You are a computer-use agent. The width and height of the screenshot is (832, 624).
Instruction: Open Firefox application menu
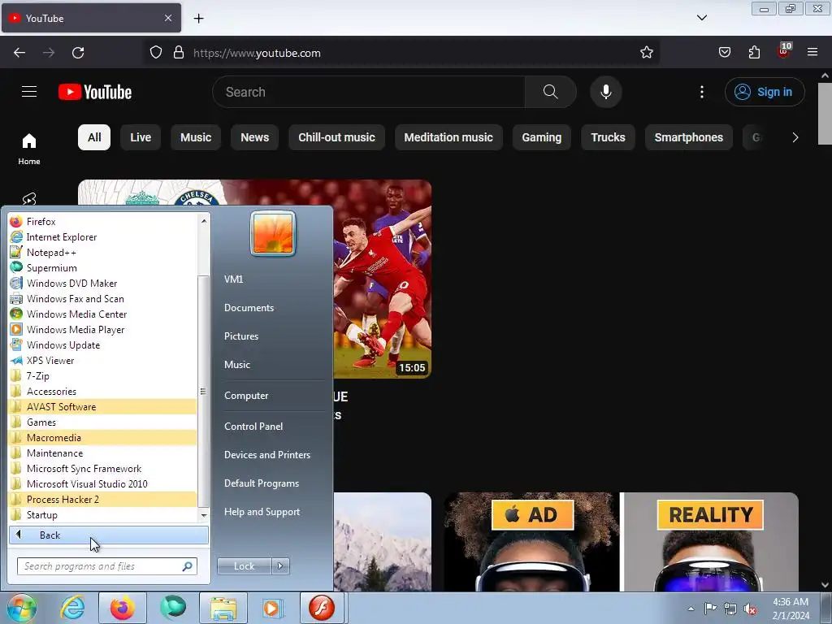(812, 52)
